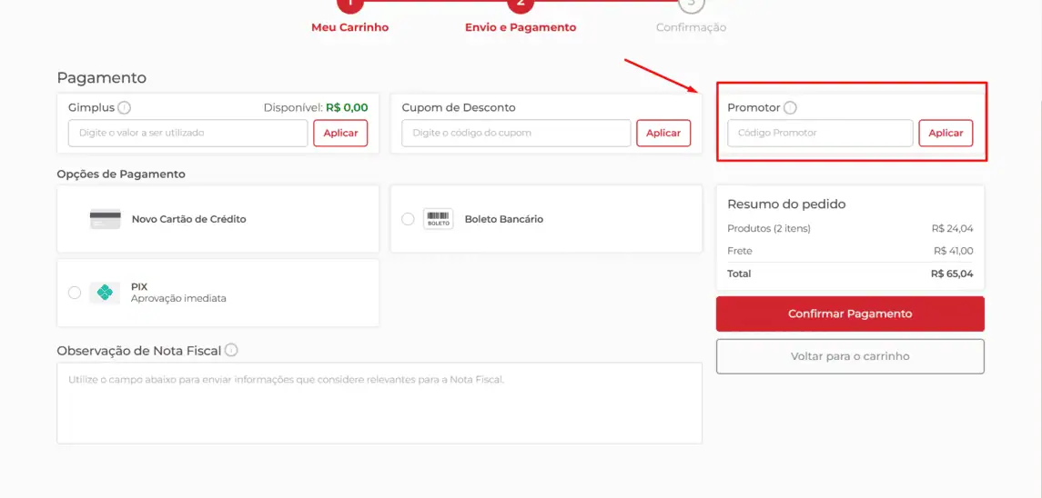Open the Promotor info icon
This screenshot has height=498, width=1042.
(x=790, y=107)
